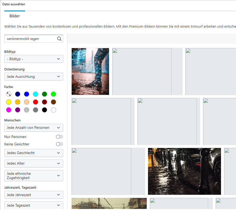Select the magenta color swatch
Screen dimensions: 236x210
[x=9, y=110]
